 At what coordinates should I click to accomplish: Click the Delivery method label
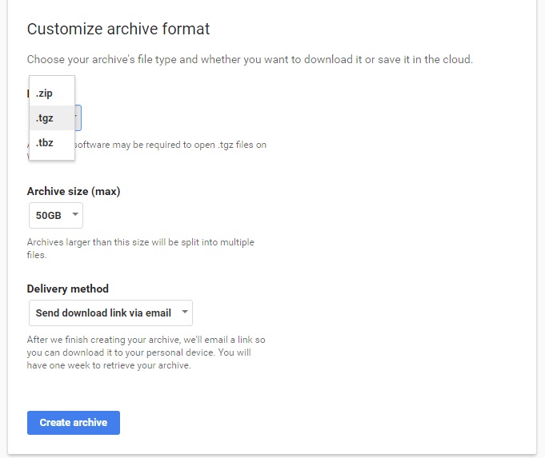click(68, 289)
